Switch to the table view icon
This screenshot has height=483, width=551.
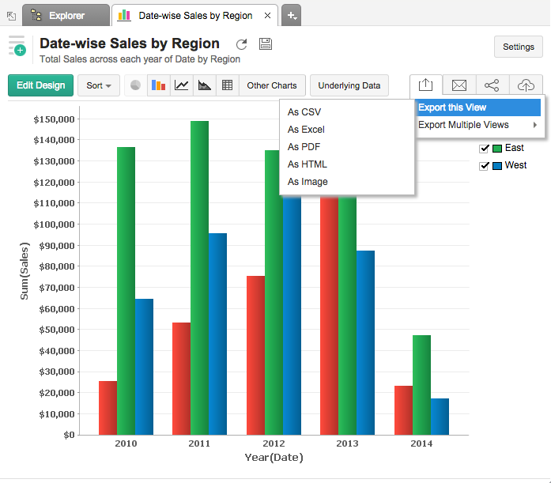pos(228,85)
